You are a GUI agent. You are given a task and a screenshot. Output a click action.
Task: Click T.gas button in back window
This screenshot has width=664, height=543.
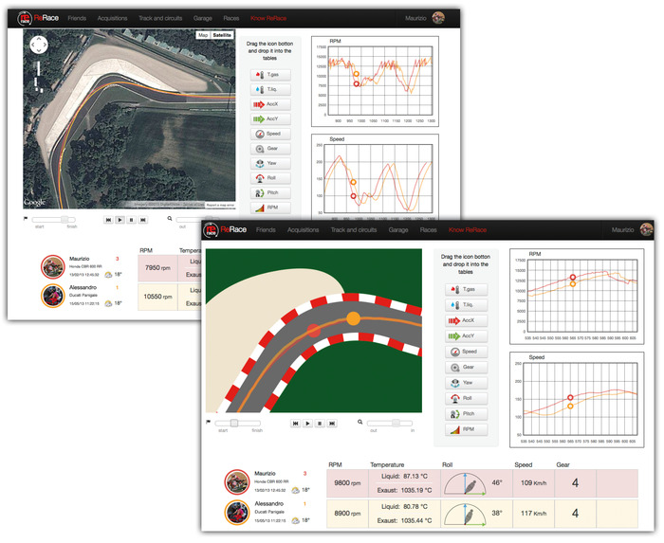(x=270, y=75)
